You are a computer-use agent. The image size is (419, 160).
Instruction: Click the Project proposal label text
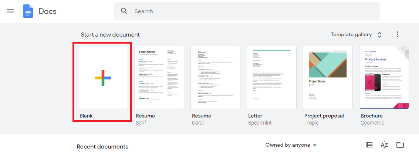click(324, 116)
